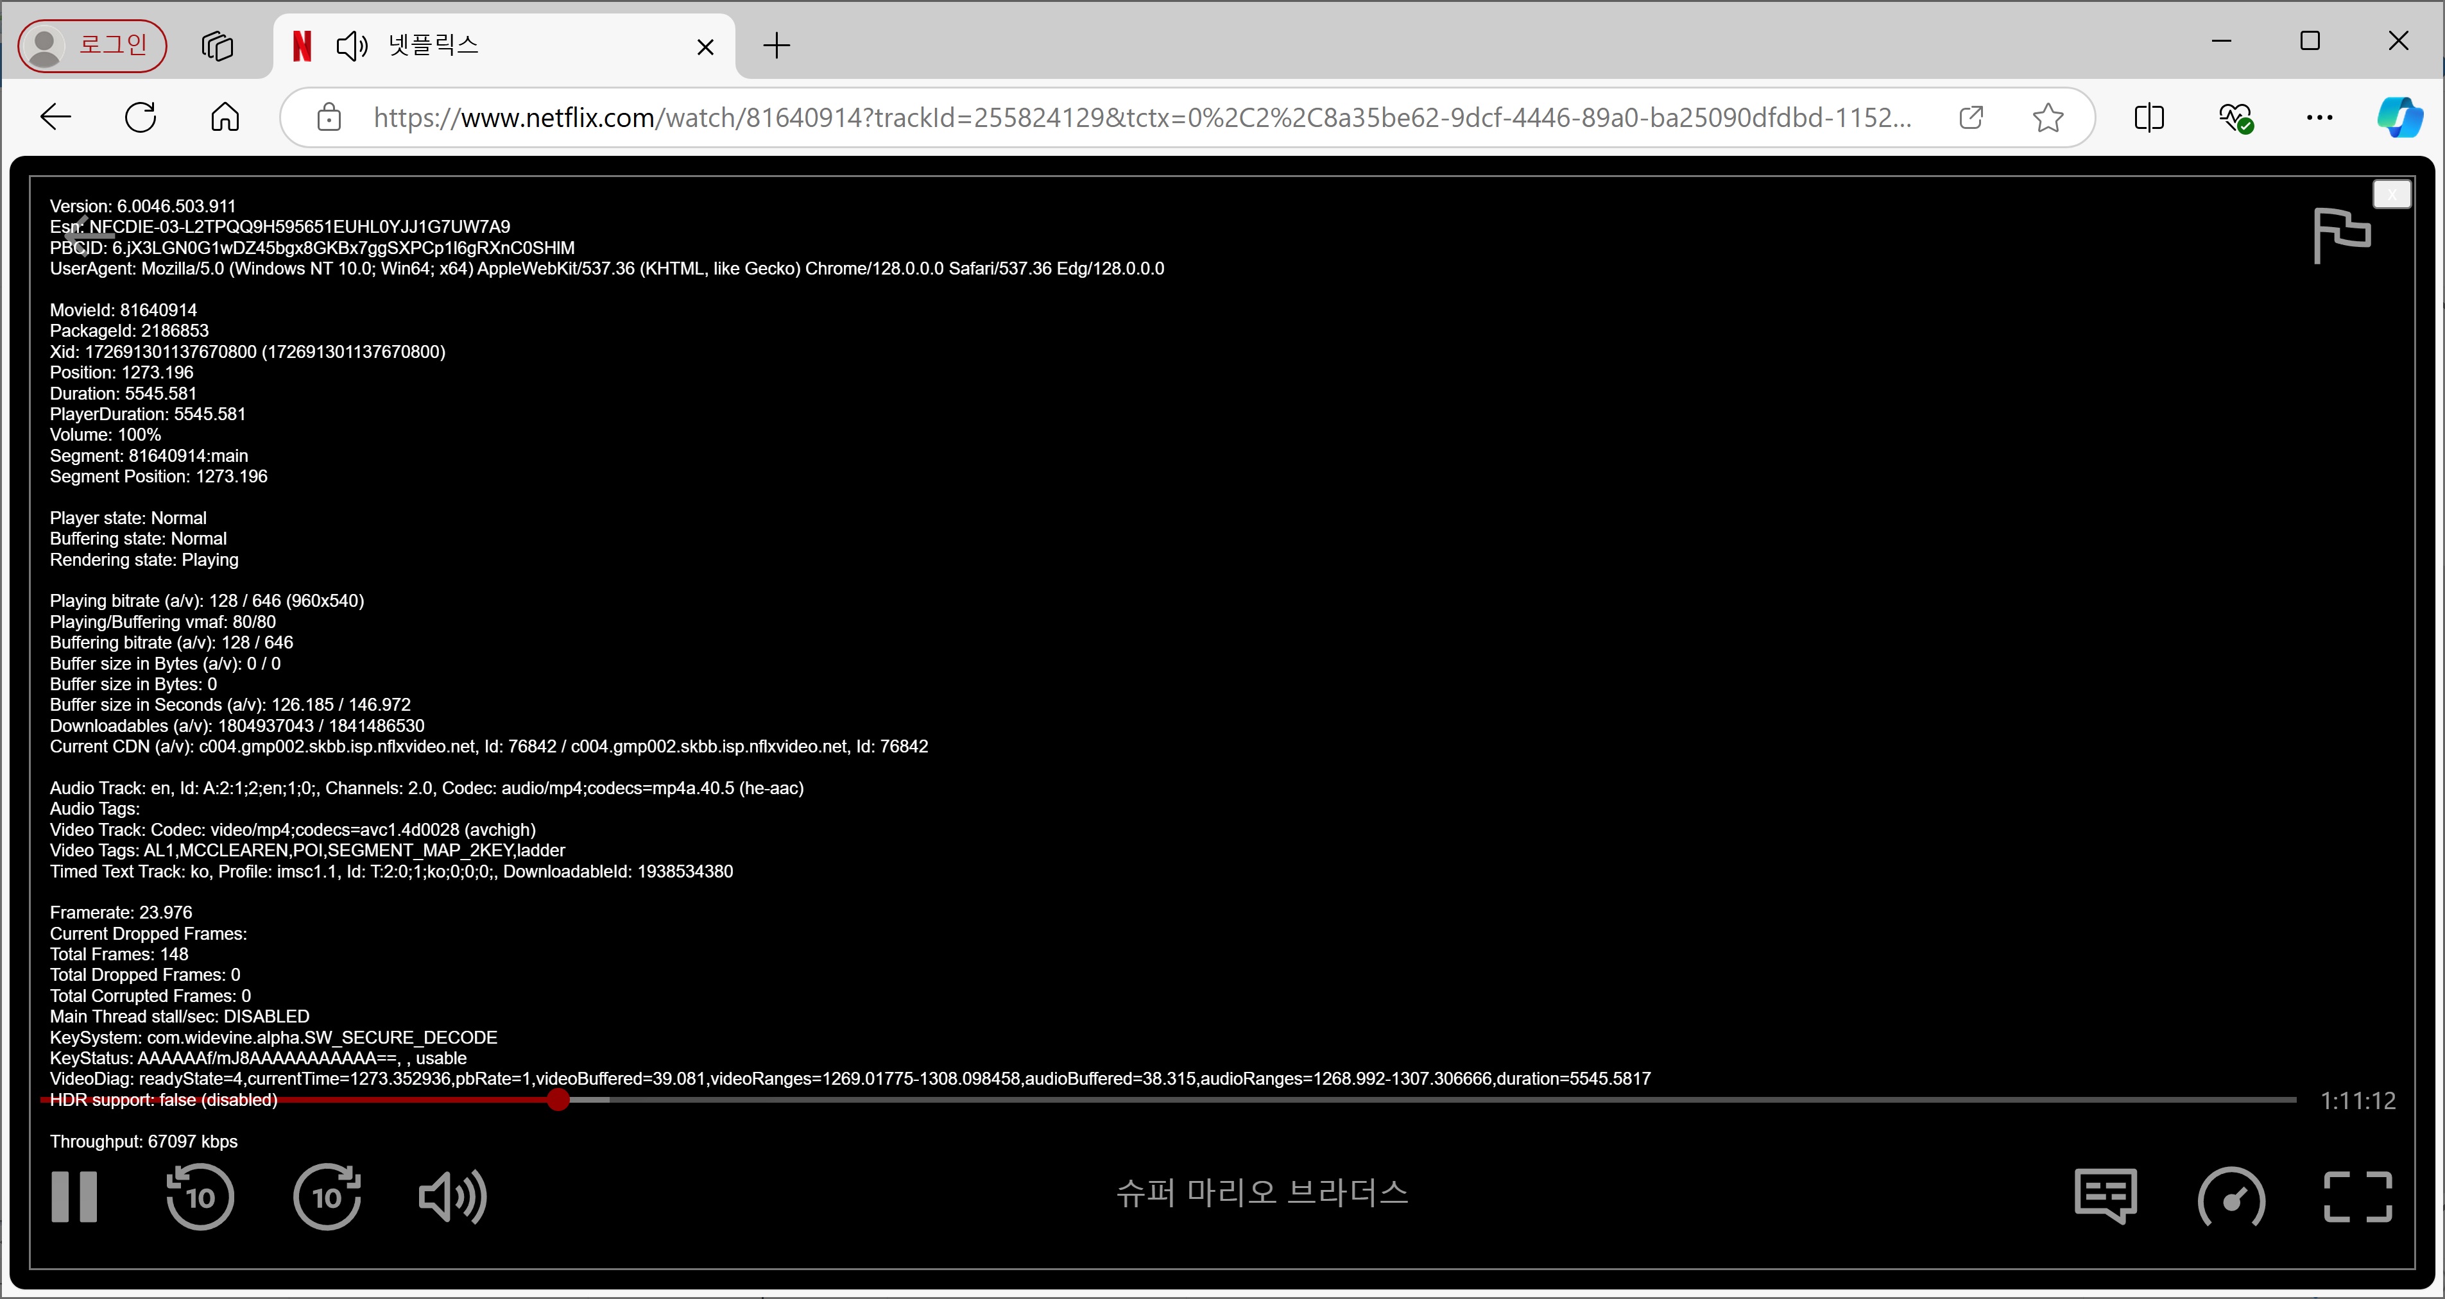Click the Current CDN (a/v) line
This screenshot has width=2445, height=1299.
[x=489, y=746]
